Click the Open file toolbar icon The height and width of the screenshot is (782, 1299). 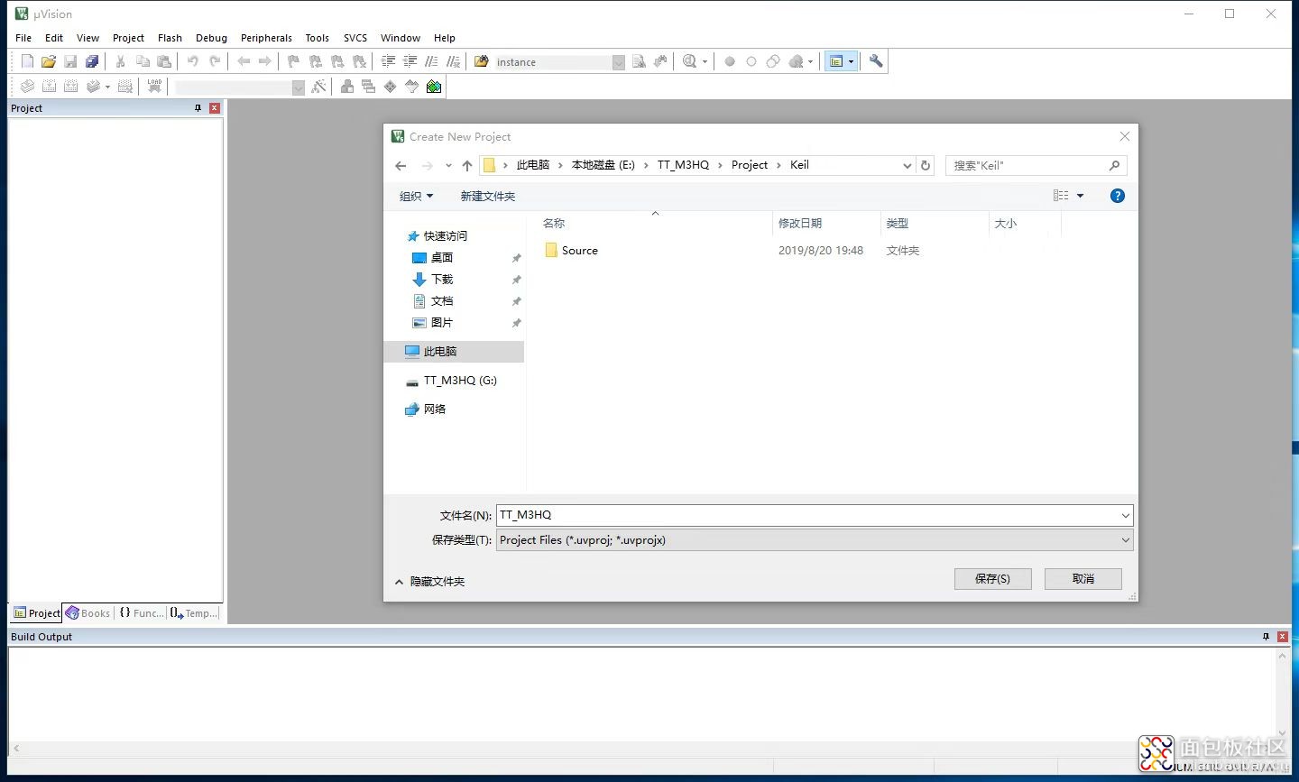coord(49,61)
